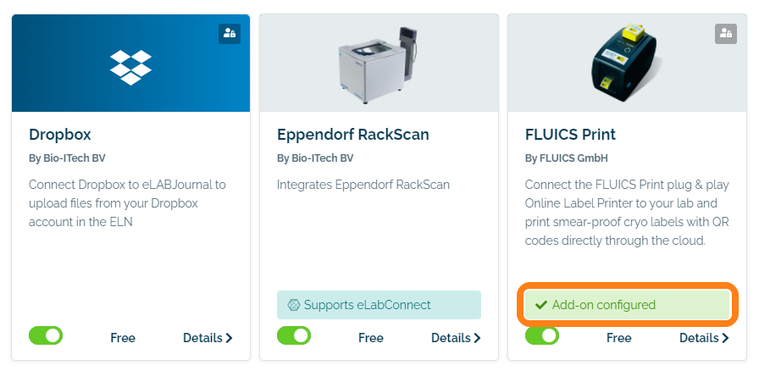Expand Details for Eppendorf RackScan
Viewport: 770px width, 371px height.
(x=456, y=338)
